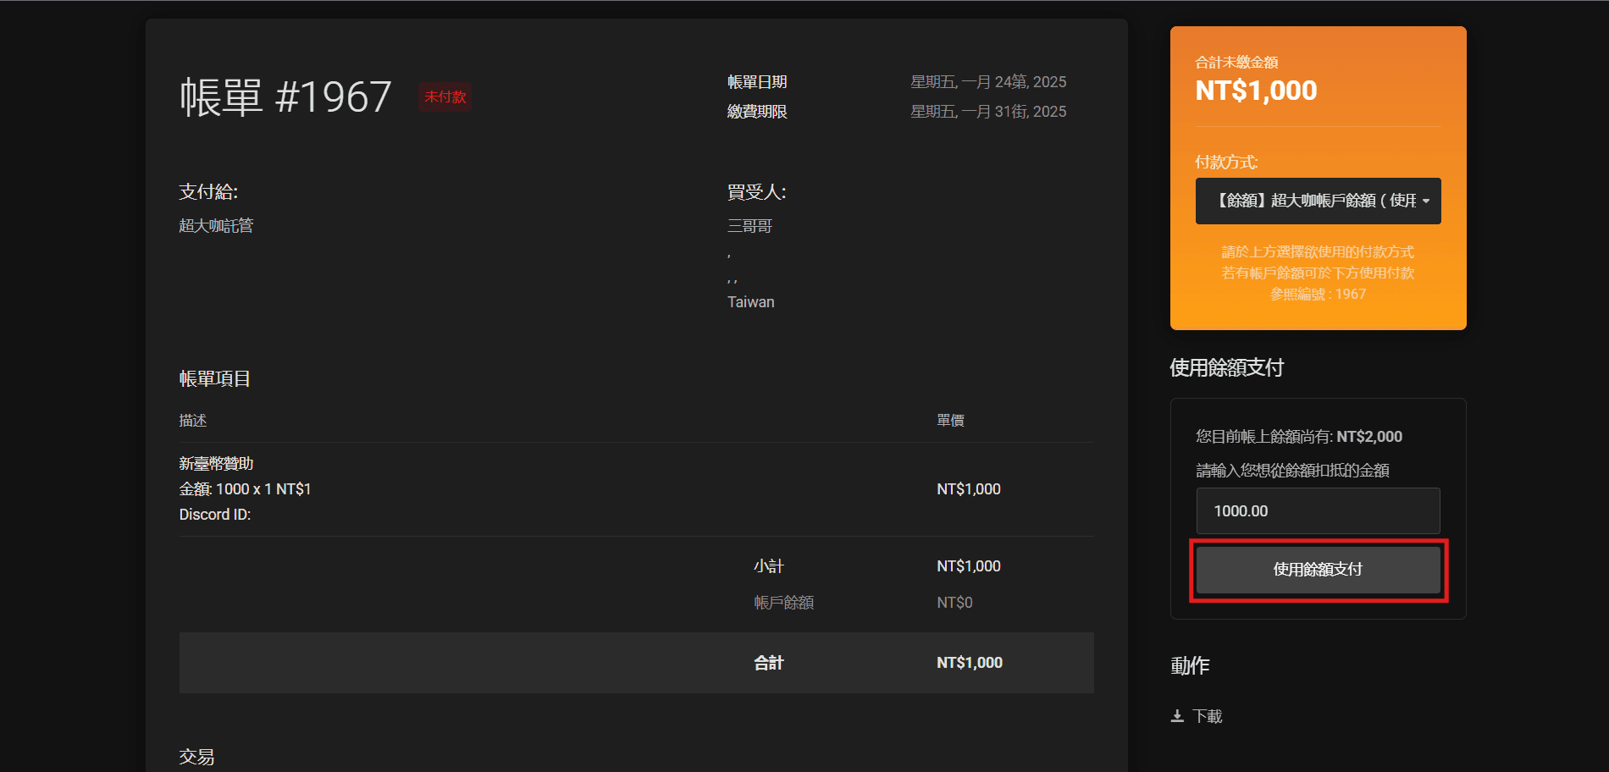Click the dropdown caret arrow in payment selector

[x=1426, y=201]
